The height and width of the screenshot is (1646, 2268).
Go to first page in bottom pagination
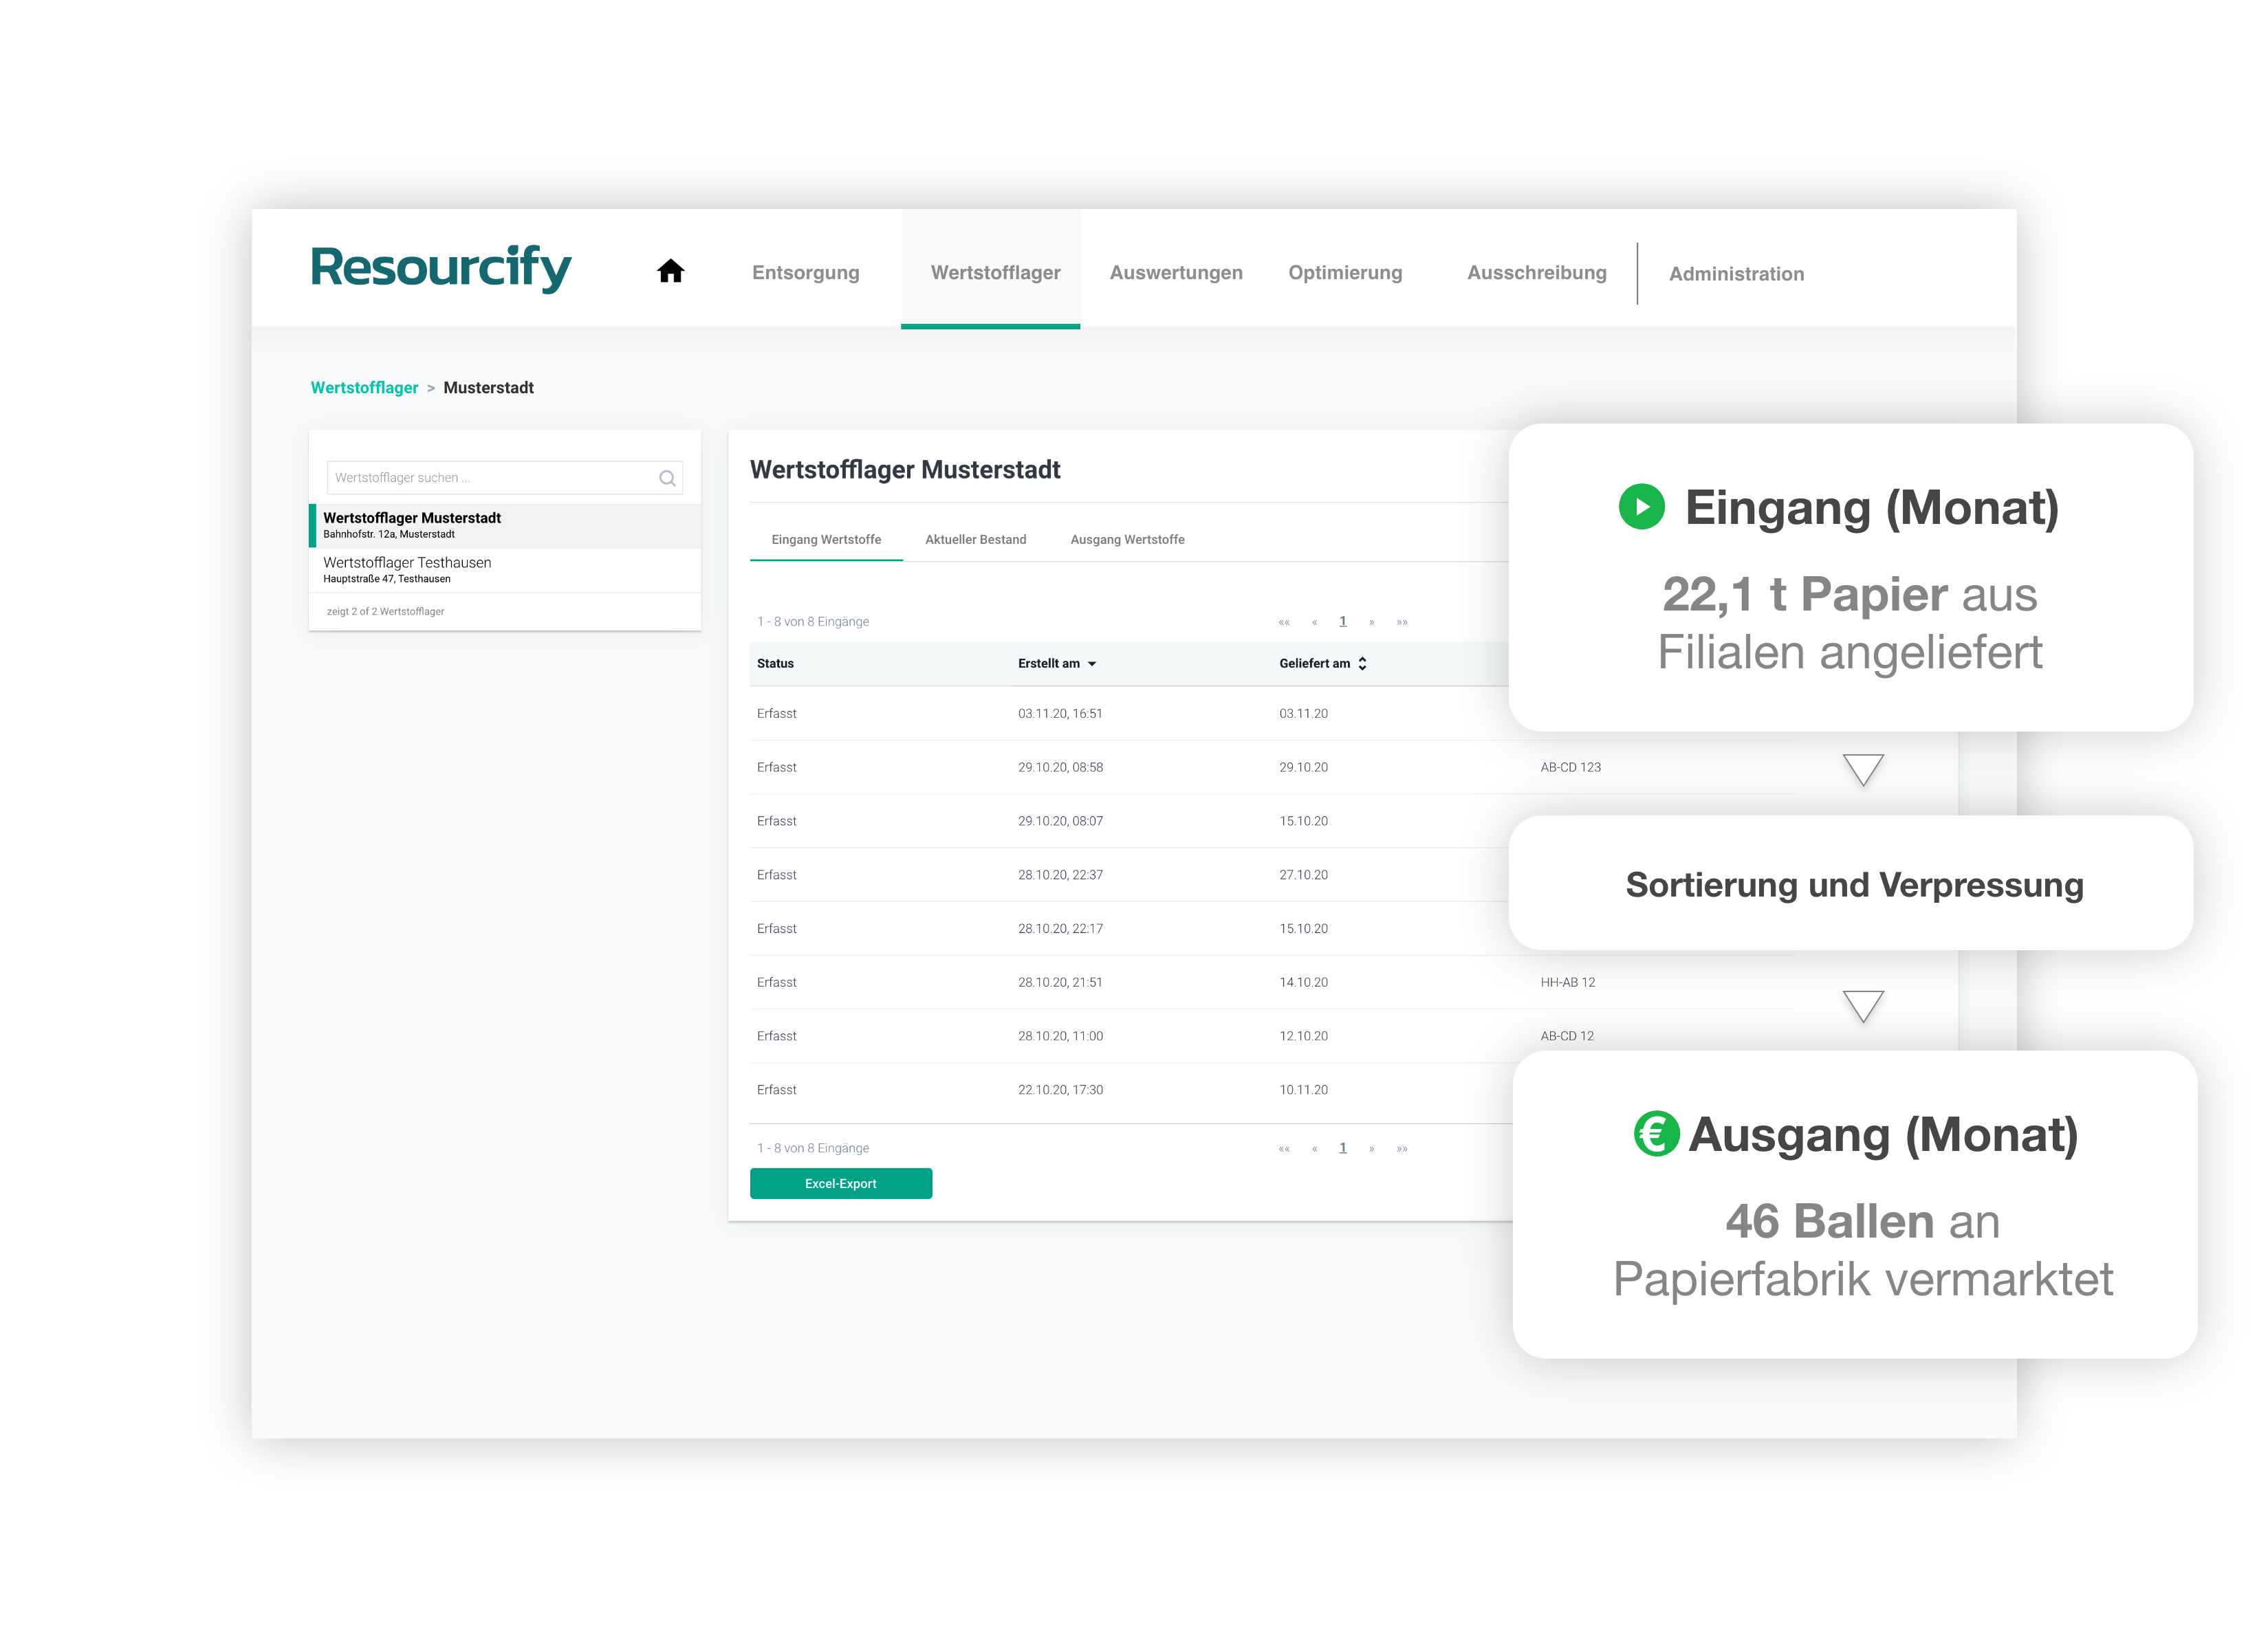click(1284, 1148)
